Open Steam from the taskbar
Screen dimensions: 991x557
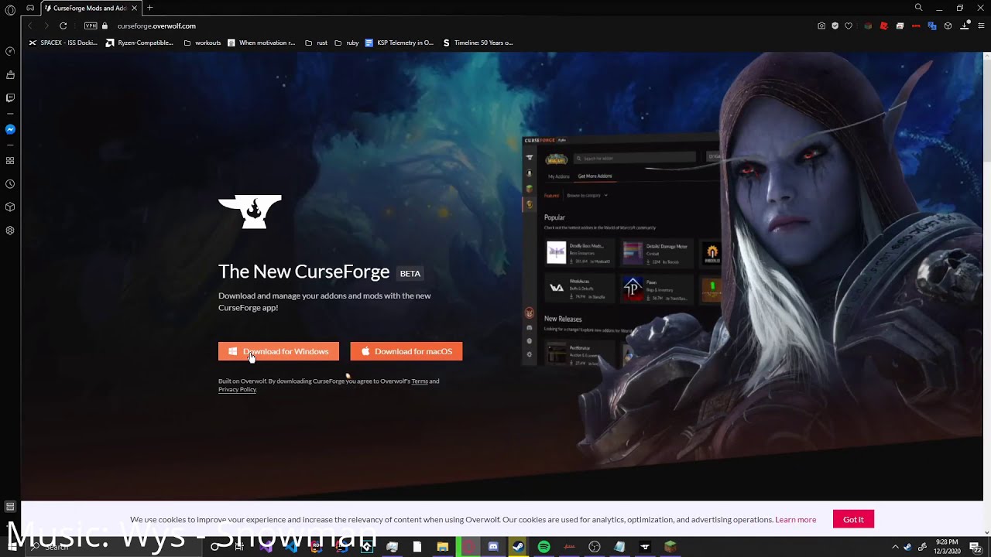click(518, 547)
